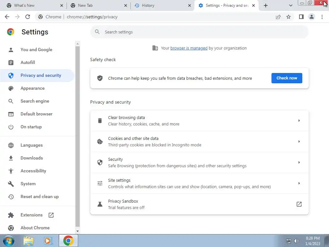Launch Windows Media Player from taskbar

[48, 241]
